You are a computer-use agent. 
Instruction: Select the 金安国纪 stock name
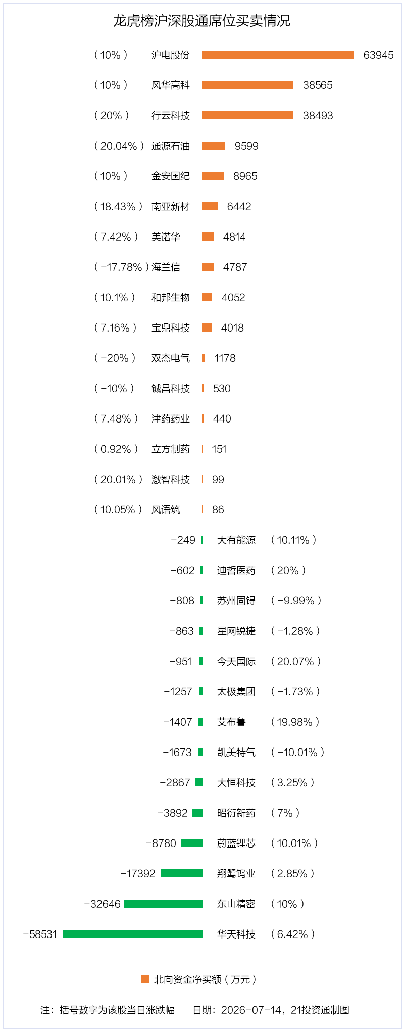[171, 176]
